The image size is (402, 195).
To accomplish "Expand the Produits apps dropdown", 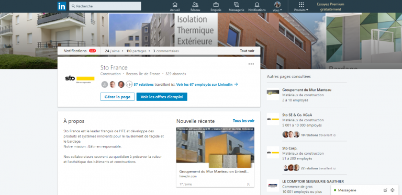I will (301, 7).
